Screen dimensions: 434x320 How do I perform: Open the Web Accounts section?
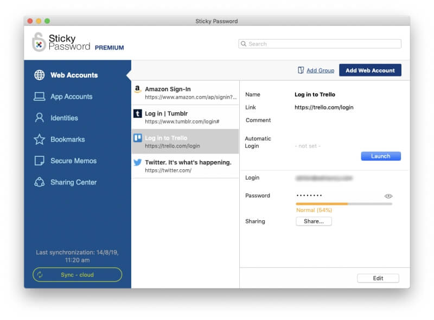78,75
